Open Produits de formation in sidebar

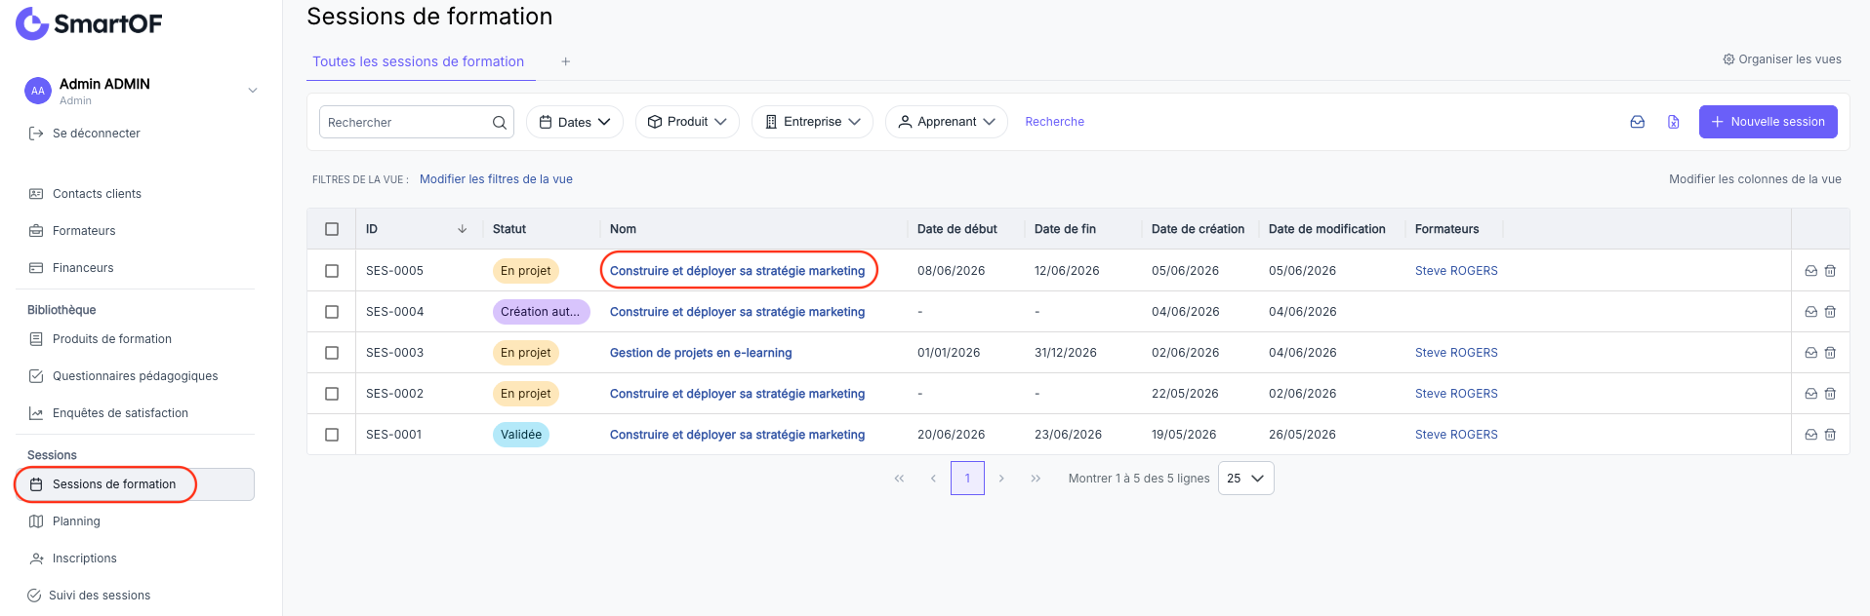[111, 339]
